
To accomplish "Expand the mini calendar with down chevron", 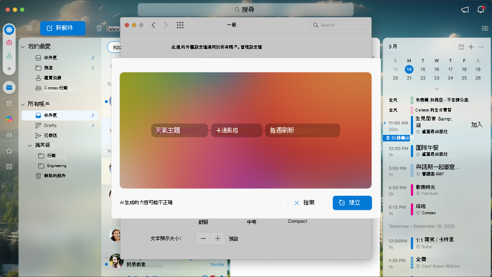I will click(436, 89).
